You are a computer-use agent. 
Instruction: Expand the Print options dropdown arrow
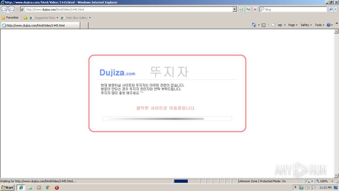[285, 25]
